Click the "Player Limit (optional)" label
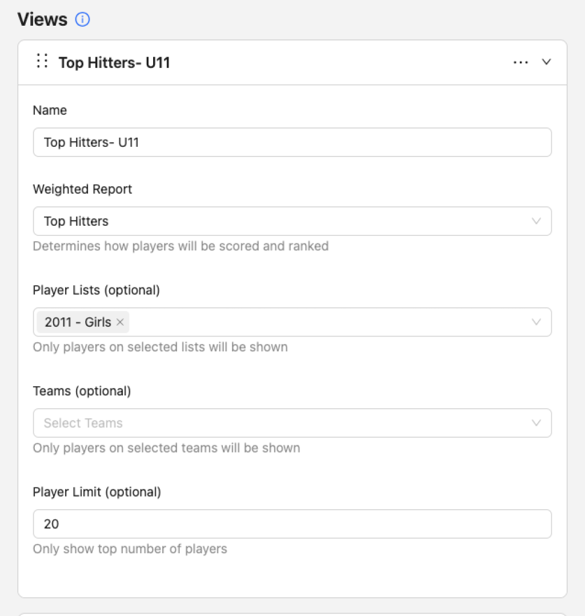Viewport: 585px width, 616px height. click(97, 492)
